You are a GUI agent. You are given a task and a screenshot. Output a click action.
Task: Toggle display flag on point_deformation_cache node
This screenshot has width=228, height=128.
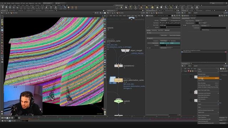pos(122,80)
